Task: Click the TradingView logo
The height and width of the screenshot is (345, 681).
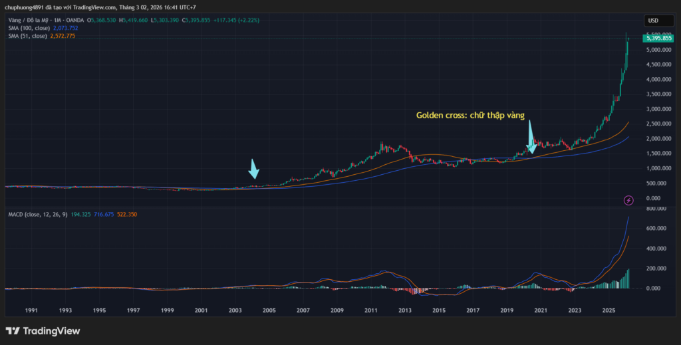Action: point(43,330)
